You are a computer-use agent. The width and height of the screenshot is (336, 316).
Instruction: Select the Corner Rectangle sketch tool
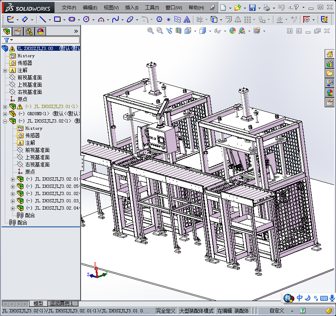(x=57, y=19)
